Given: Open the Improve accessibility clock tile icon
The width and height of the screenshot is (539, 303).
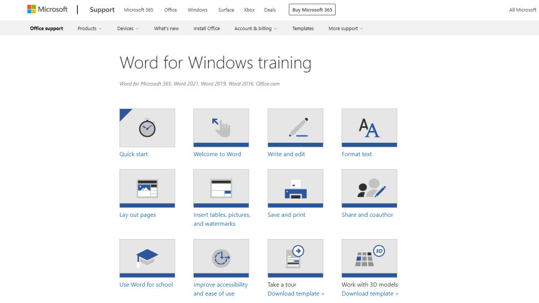Looking at the screenshot, I should click(x=221, y=259).
